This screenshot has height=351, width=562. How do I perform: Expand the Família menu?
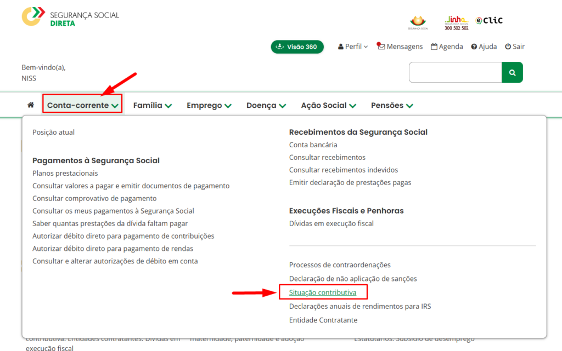(x=153, y=105)
